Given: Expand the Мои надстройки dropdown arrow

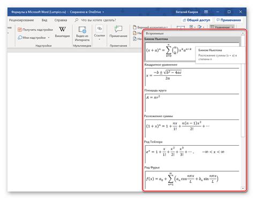Looking at the screenshot, I should [49, 38].
